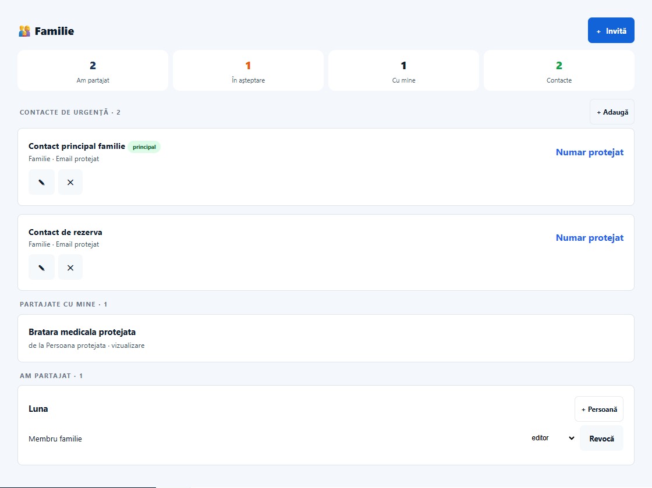Click the Familie page title
Image resolution: width=652 pixels, height=488 pixels.
tap(55, 31)
